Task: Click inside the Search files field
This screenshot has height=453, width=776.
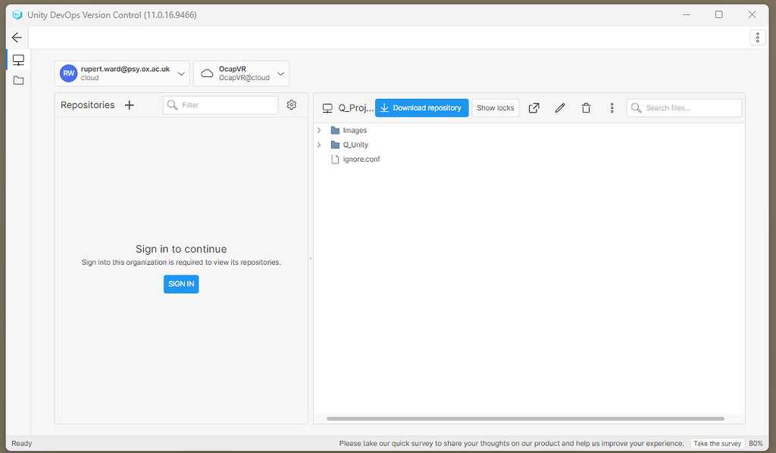Action: [x=684, y=107]
